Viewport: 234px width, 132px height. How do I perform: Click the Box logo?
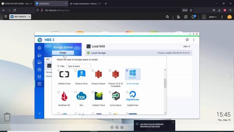(81, 96)
